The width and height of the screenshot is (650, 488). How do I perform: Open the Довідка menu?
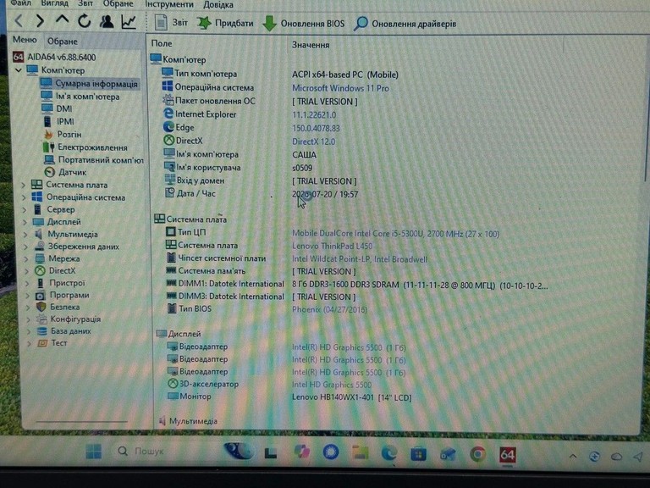218,5
